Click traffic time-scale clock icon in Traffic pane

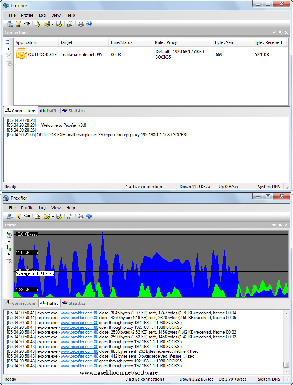coord(9,235)
